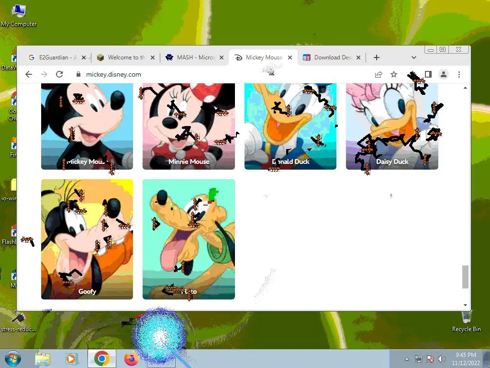
Task: Open Windows Explorer from the taskbar
Action: (43, 359)
